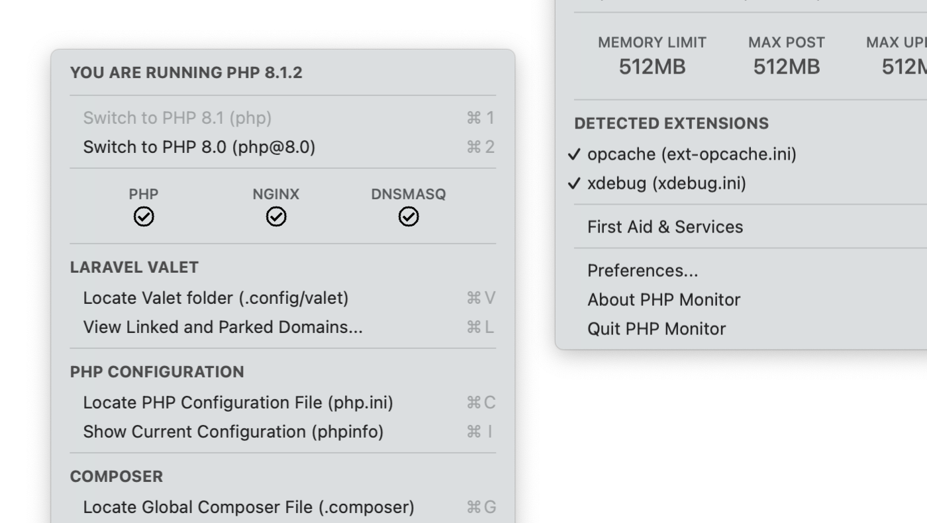
Task: Switch to PHP 8.0 (php@8.0)
Action: pos(283,147)
